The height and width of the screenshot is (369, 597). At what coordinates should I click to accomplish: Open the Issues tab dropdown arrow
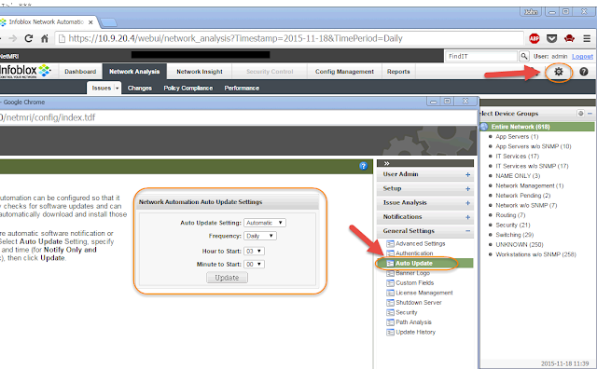117,89
